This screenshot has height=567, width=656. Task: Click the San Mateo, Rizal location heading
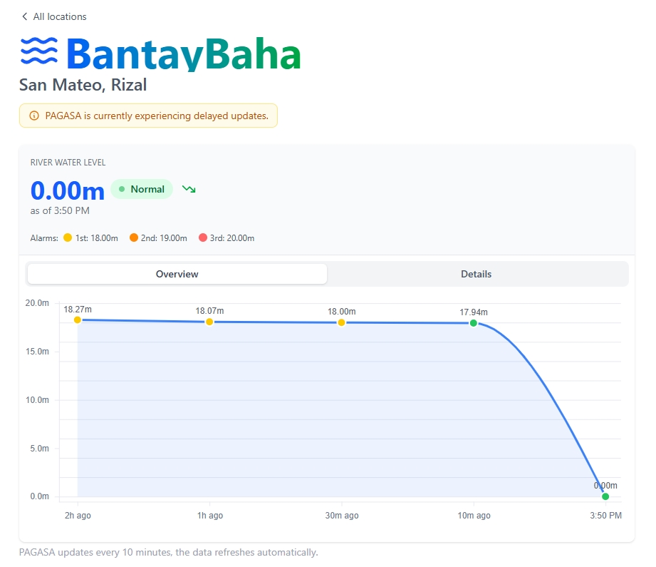(83, 85)
